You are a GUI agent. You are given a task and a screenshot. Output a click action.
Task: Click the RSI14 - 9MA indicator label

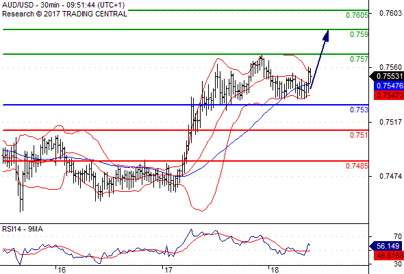[x=23, y=229]
